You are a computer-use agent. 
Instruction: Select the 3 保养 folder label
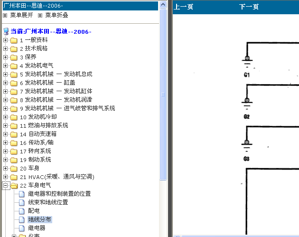[x=28, y=57]
